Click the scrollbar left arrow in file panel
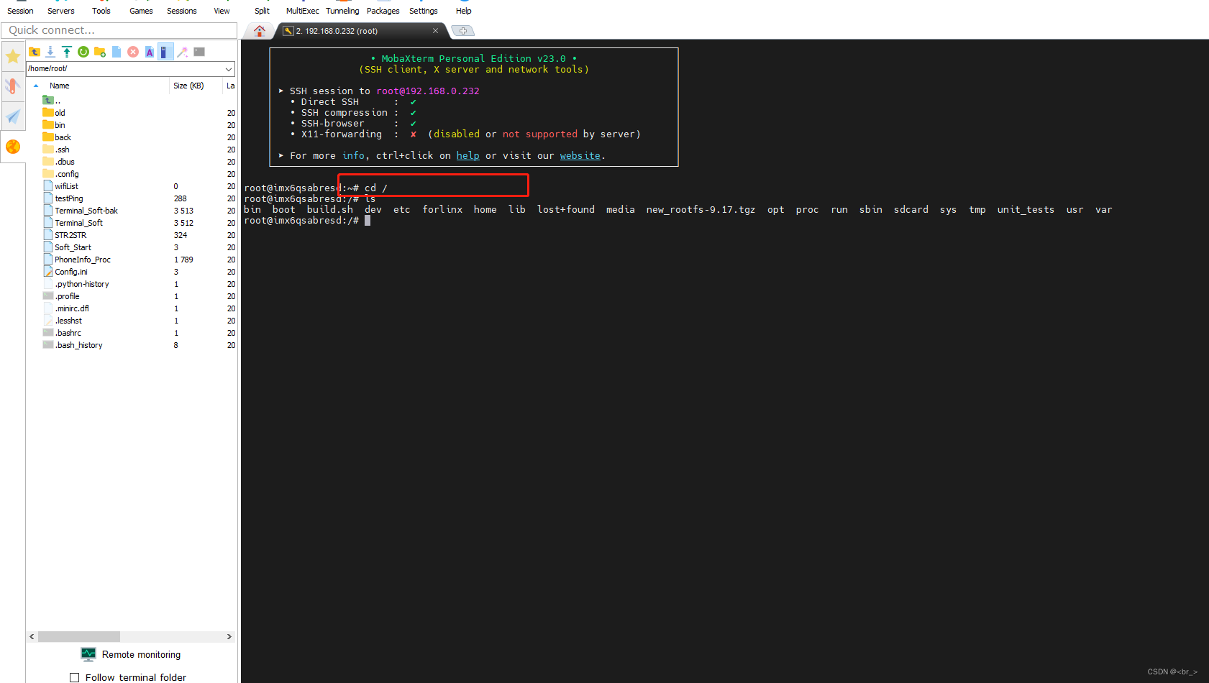 tap(32, 636)
